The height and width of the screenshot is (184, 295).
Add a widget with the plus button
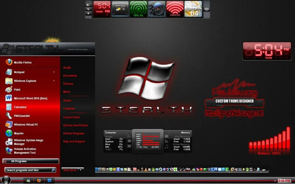(88, 13)
